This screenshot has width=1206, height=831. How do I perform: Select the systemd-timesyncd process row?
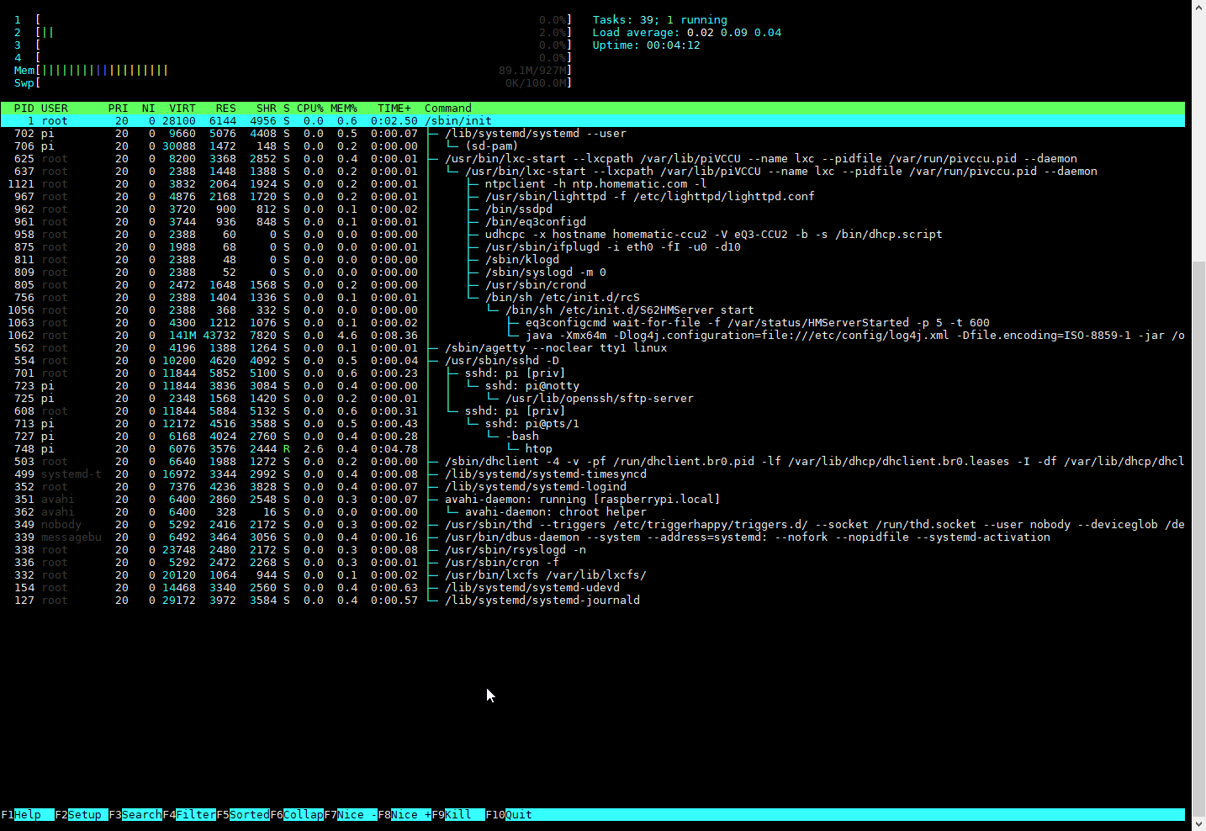click(x=593, y=474)
